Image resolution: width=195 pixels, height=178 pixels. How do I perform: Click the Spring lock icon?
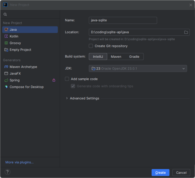point(54,80)
